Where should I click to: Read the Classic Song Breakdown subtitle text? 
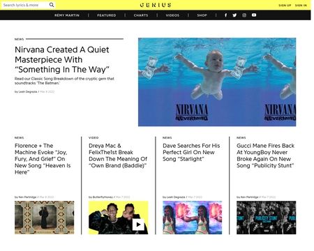(64, 81)
